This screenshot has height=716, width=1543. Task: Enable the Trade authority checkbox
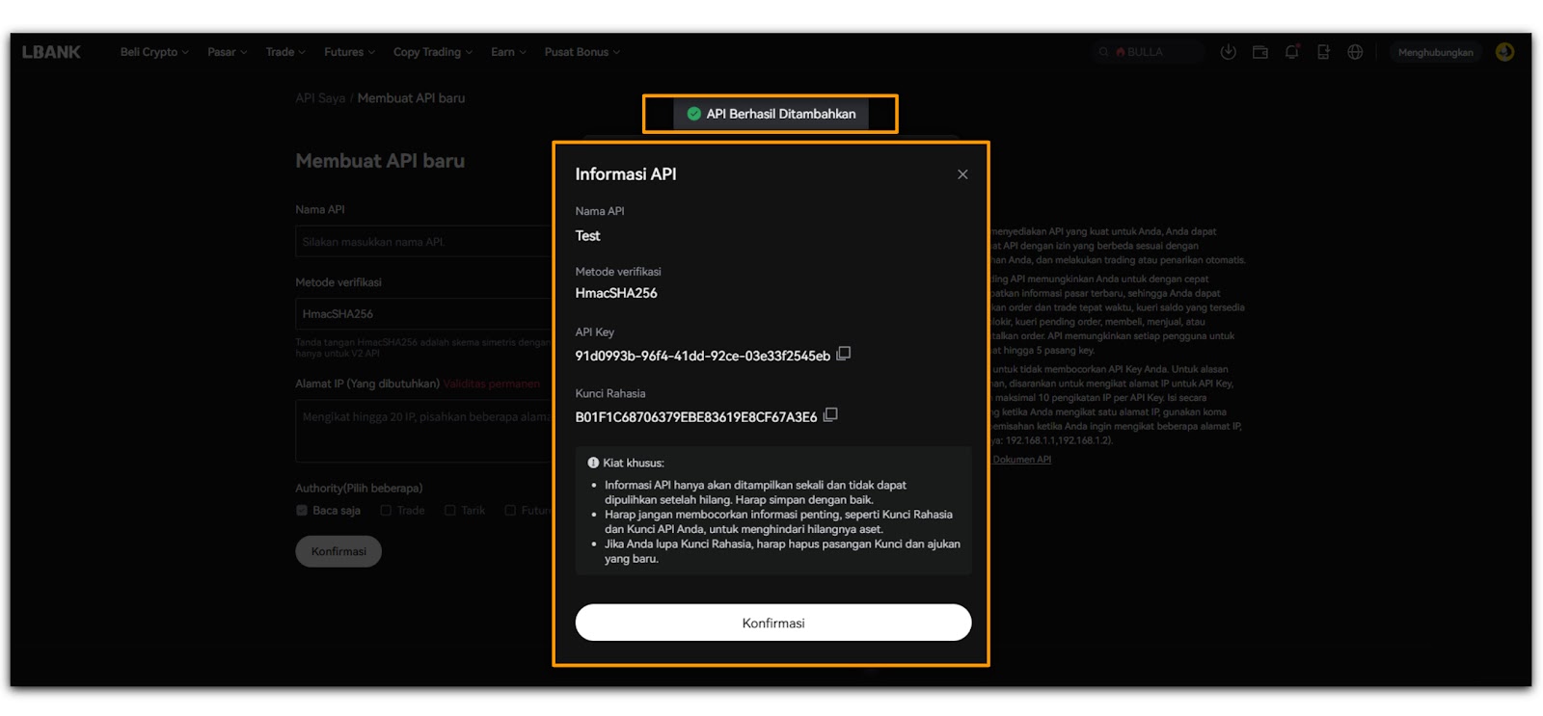click(386, 511)
